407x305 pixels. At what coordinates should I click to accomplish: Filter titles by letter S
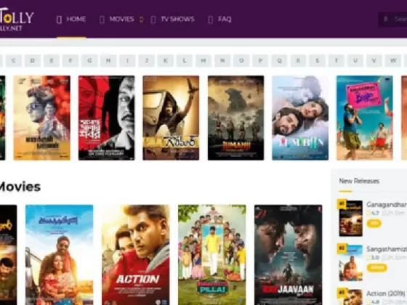(317, 61)
